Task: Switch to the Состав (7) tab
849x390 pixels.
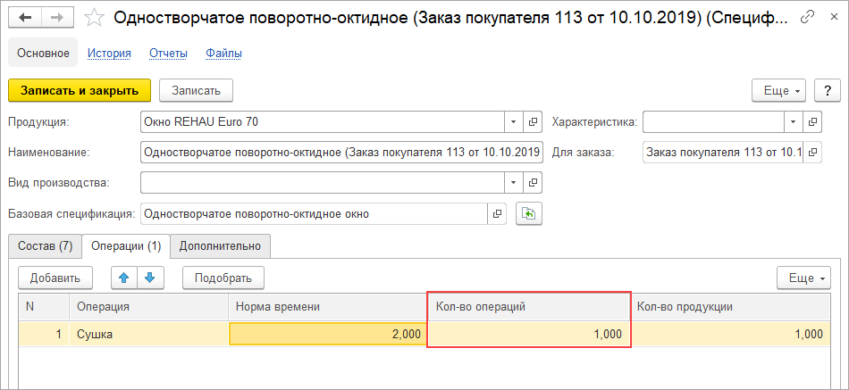Action: (x=44, y=245)
